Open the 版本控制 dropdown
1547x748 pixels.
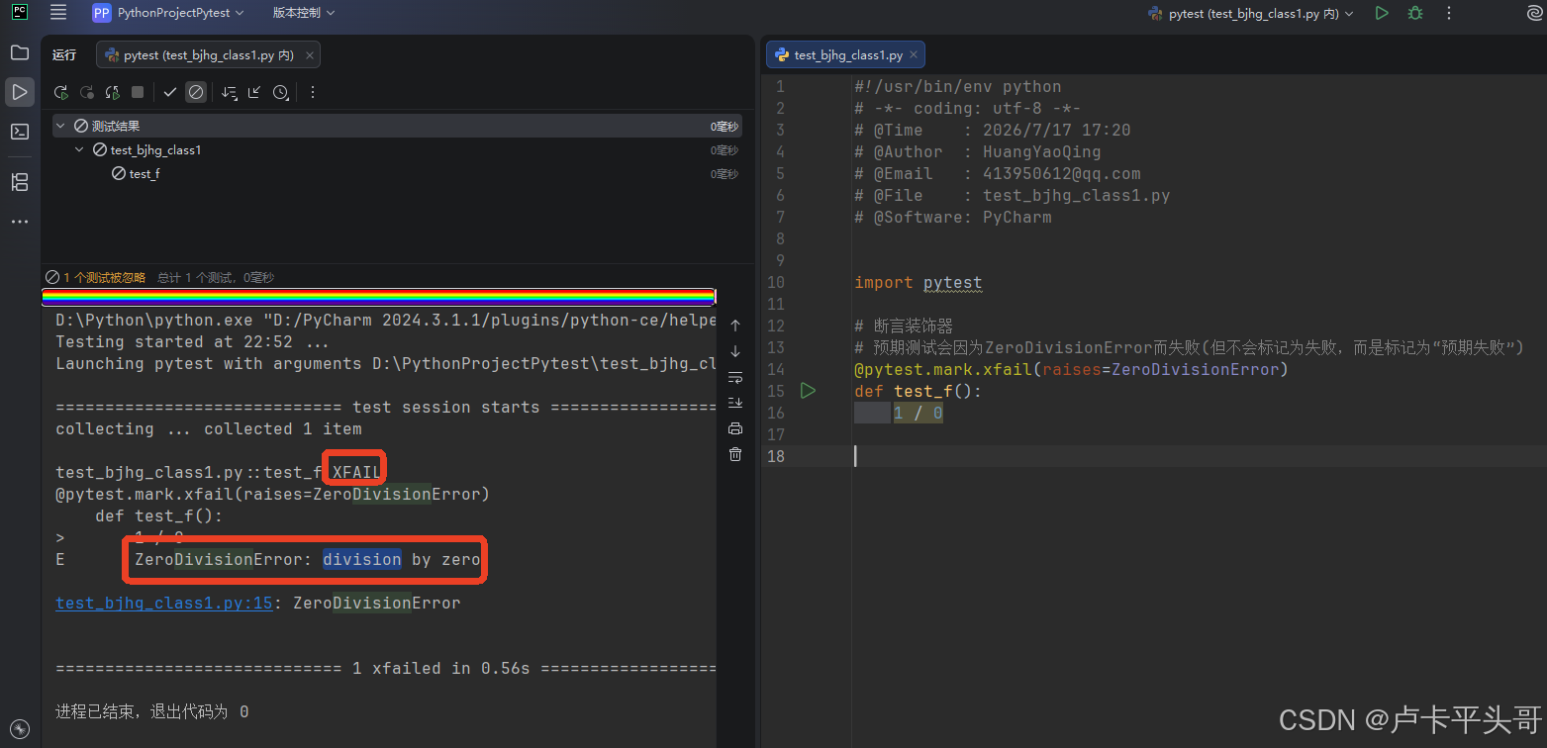coord(304,13)
